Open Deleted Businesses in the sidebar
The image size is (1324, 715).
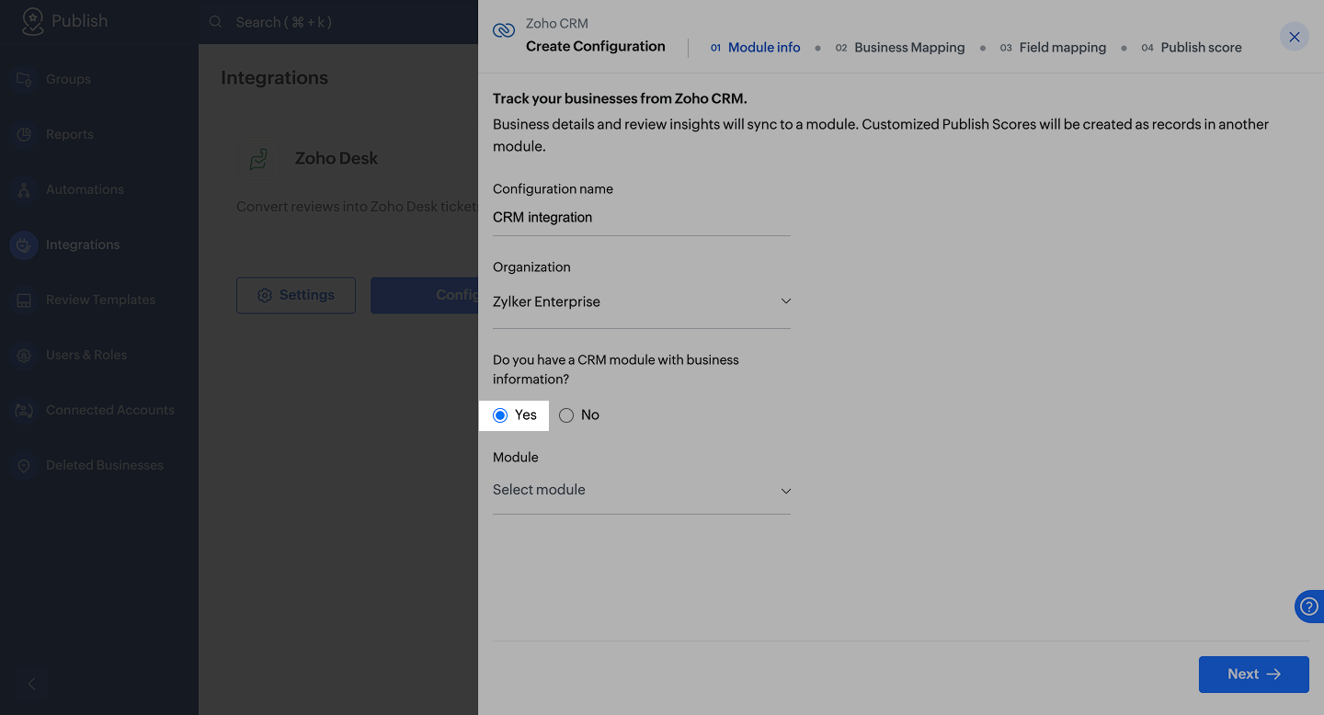point(105,465)
